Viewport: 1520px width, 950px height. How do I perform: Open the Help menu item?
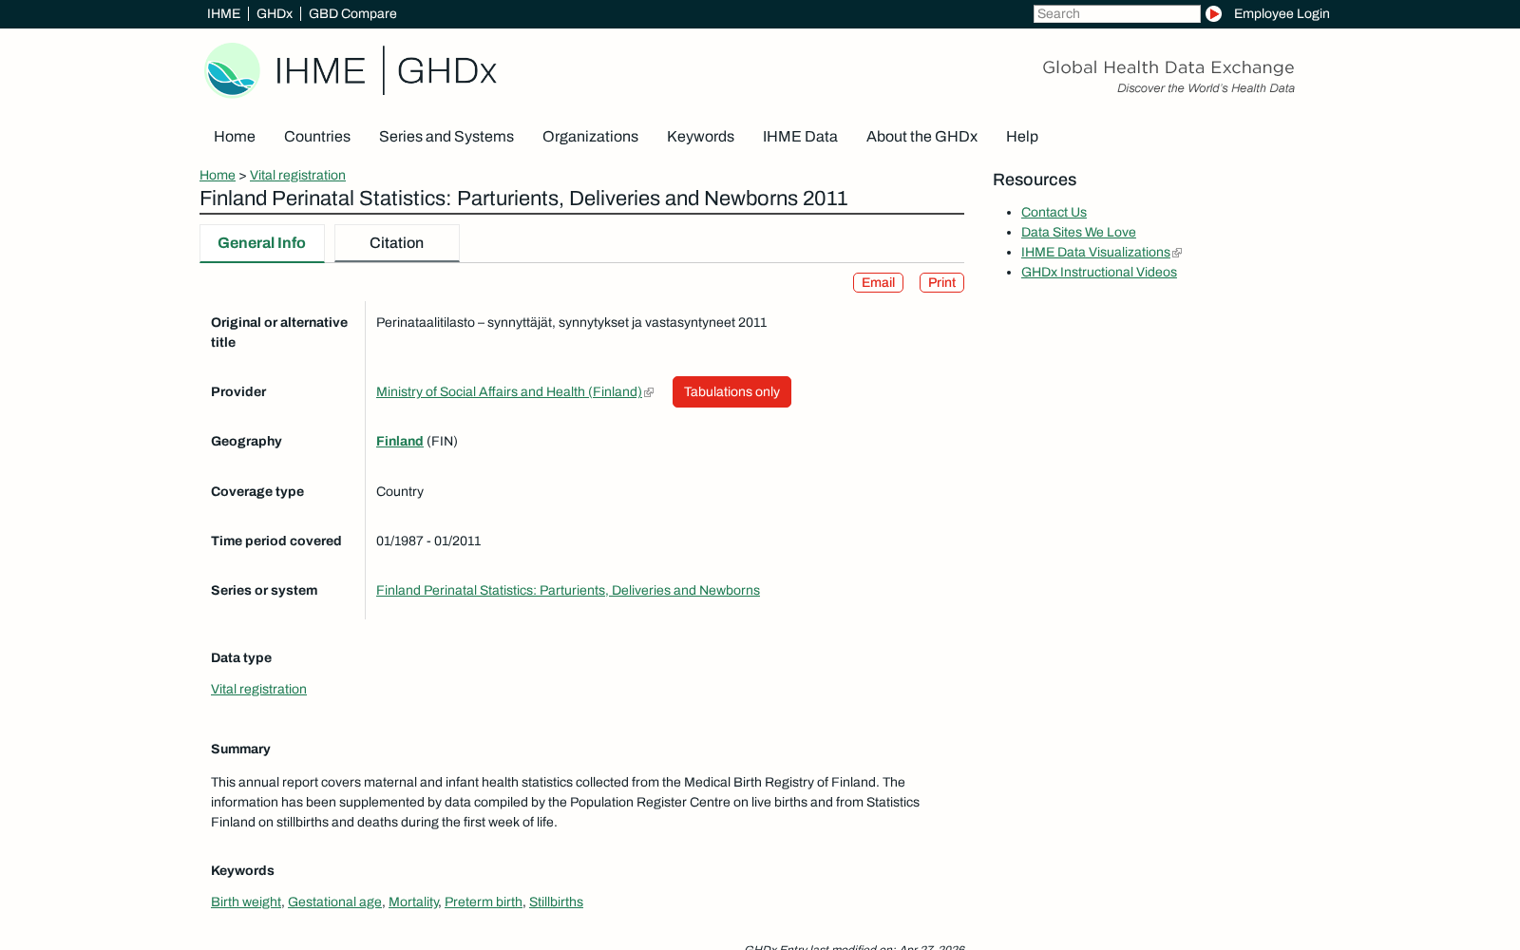(x=1022, y=137)
